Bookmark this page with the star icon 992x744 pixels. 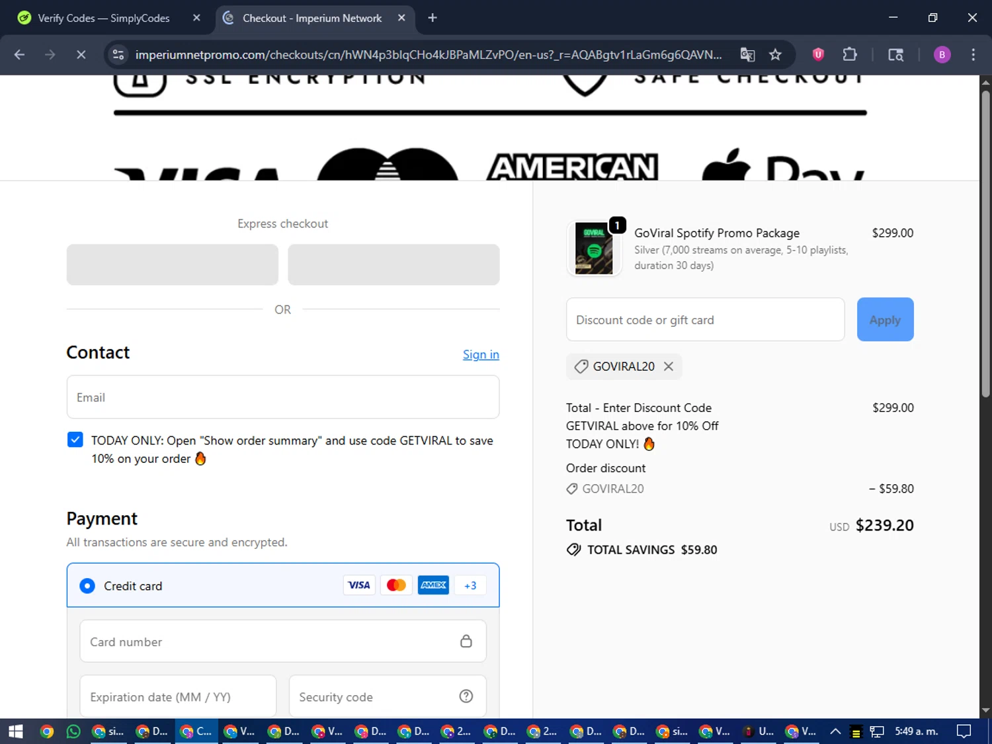click(775, 55)
